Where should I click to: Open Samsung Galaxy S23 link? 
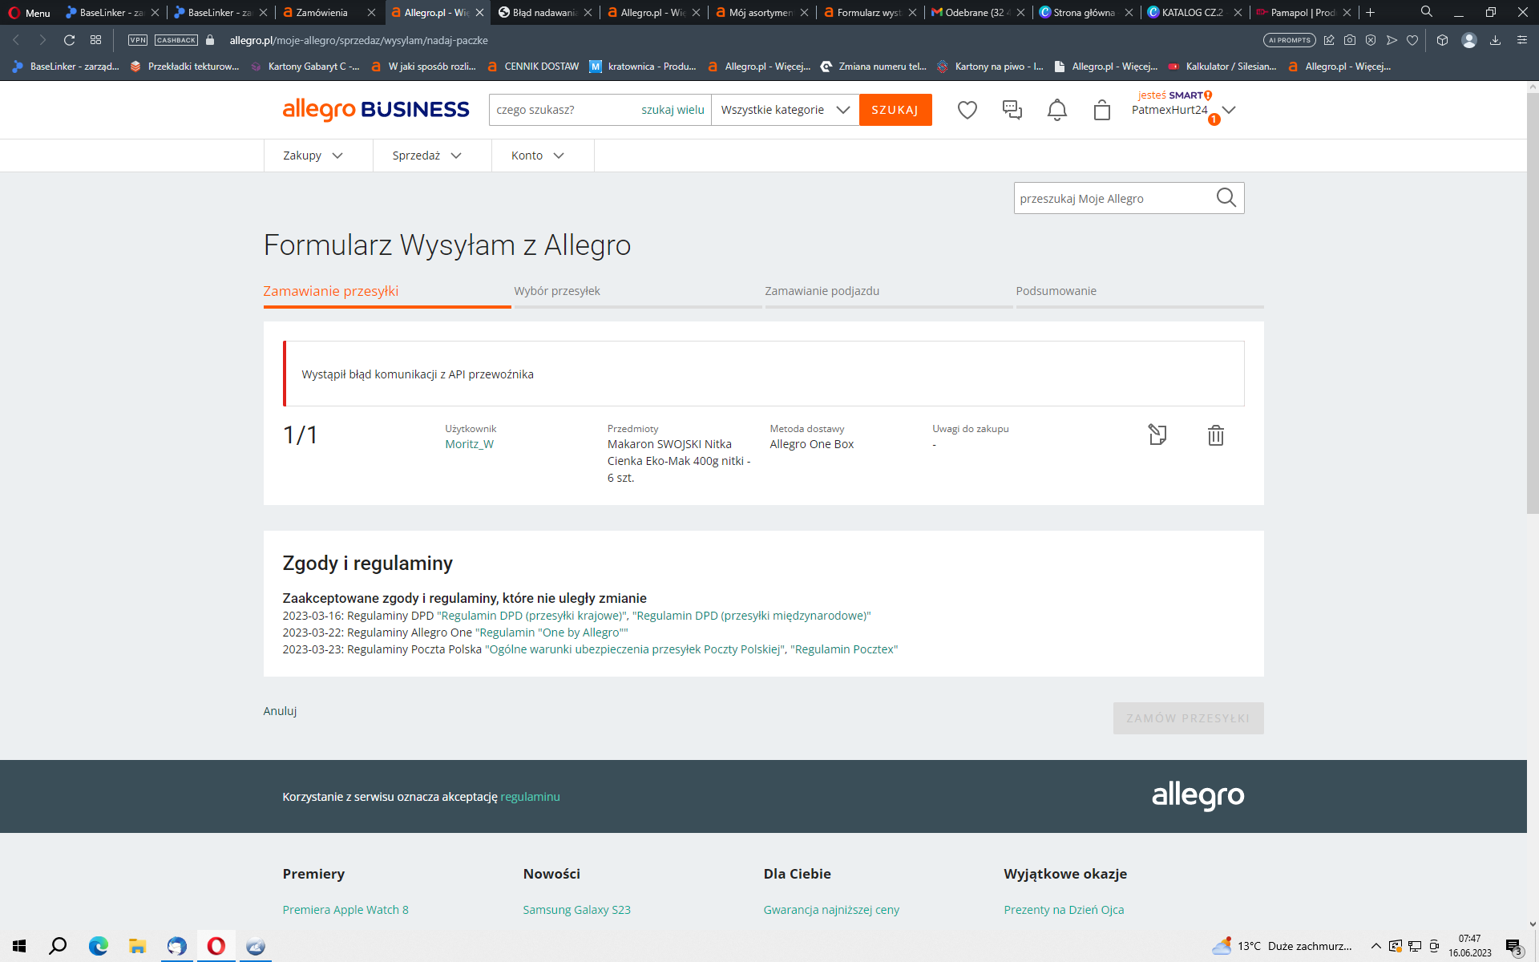point(577,910)
